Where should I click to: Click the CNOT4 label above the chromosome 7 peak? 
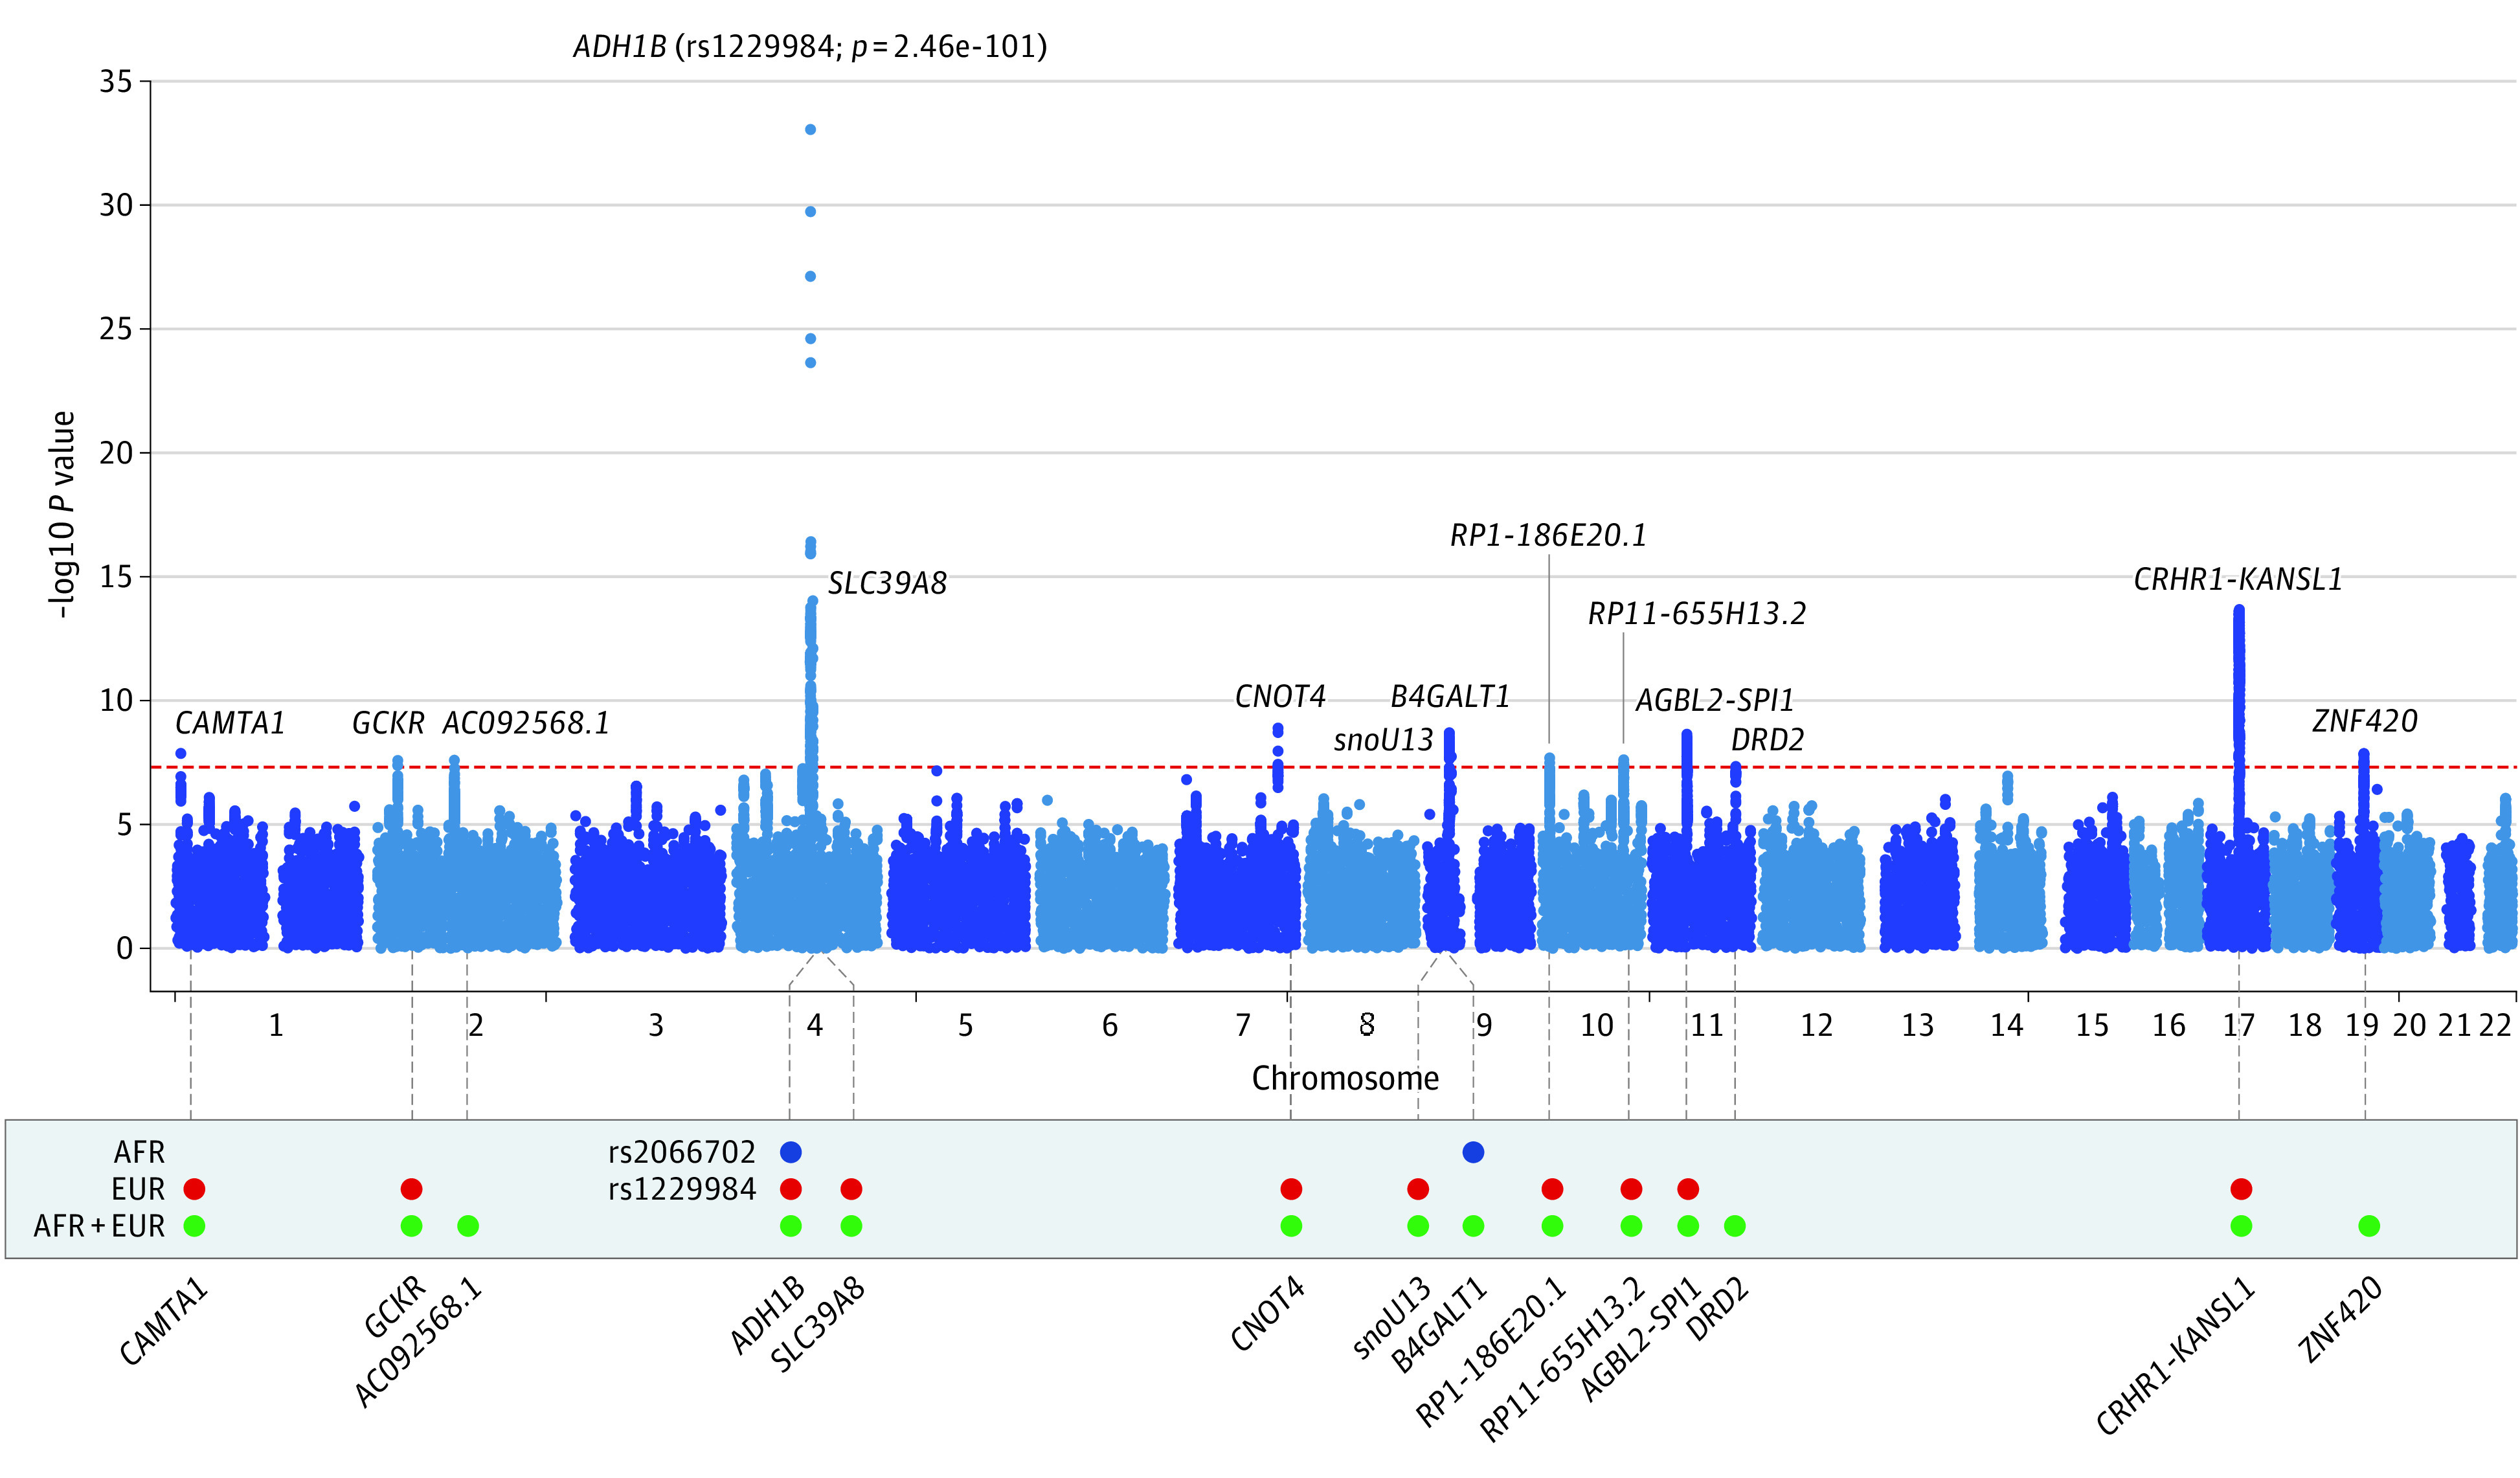pyautogui.click(x=1280, y=696)
